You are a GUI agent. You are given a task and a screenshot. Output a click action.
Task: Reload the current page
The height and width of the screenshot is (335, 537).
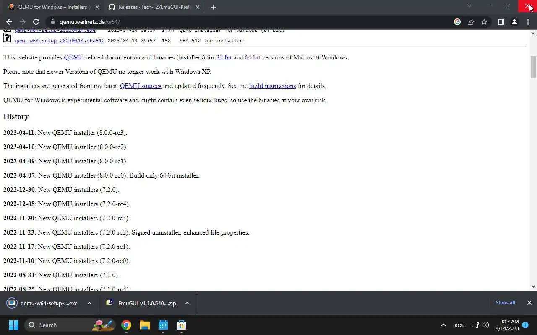coord(36,22)
